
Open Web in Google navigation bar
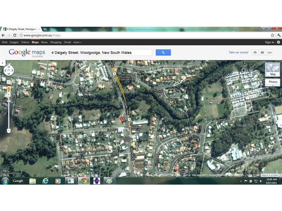coord(5,42)
